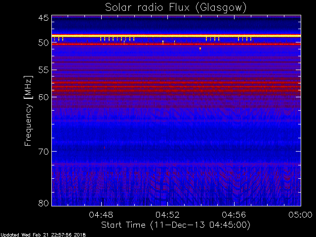The height and width of the screenshot is (237, 316).
Task: Click the 04:52 time tick label
Action: 167,215
